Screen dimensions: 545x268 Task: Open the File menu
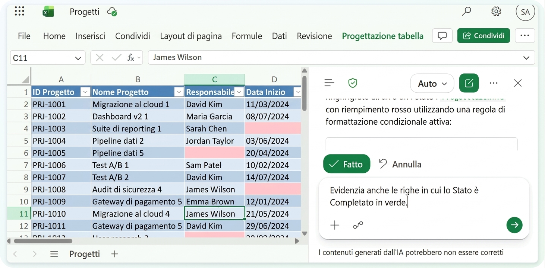point(24,36)
